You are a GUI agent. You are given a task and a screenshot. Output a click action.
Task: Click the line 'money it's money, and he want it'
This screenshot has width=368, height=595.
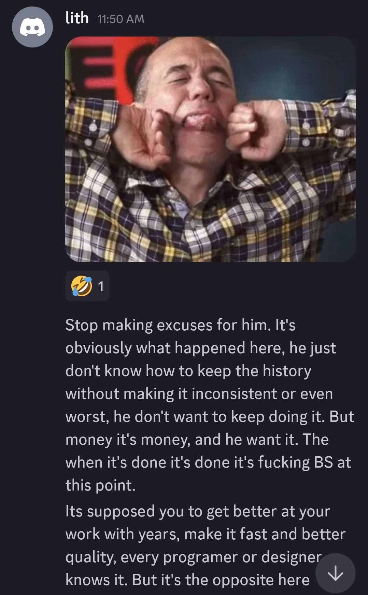click(x=197, y=439)
